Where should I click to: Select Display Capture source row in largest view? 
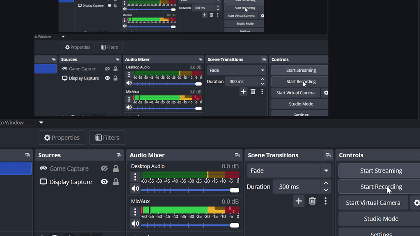point(80,182)
